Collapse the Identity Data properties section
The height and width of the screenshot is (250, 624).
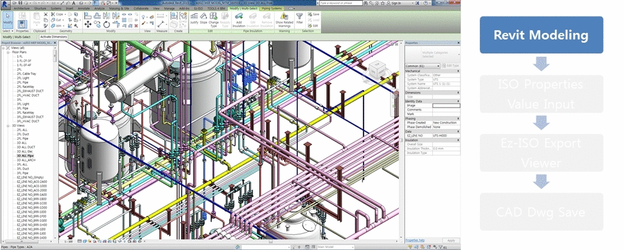pos(458,101)
